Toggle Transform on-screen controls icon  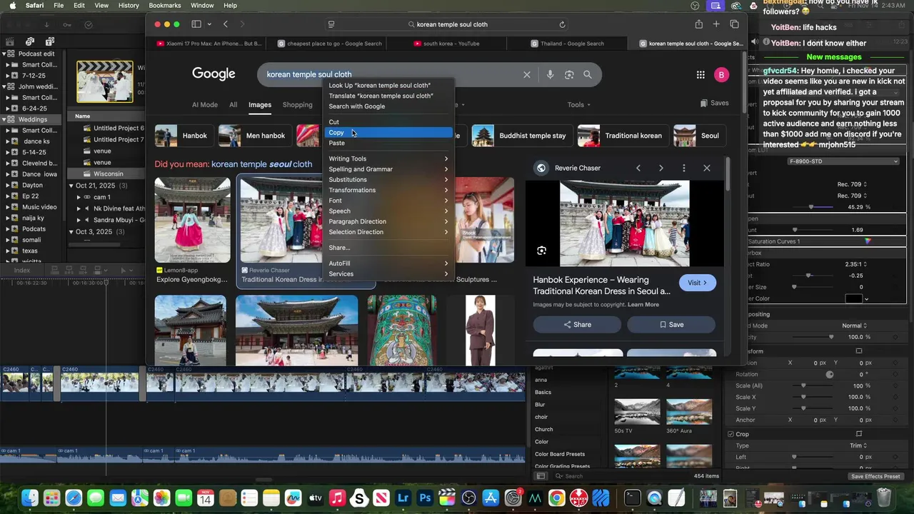[x=859, y=351]
